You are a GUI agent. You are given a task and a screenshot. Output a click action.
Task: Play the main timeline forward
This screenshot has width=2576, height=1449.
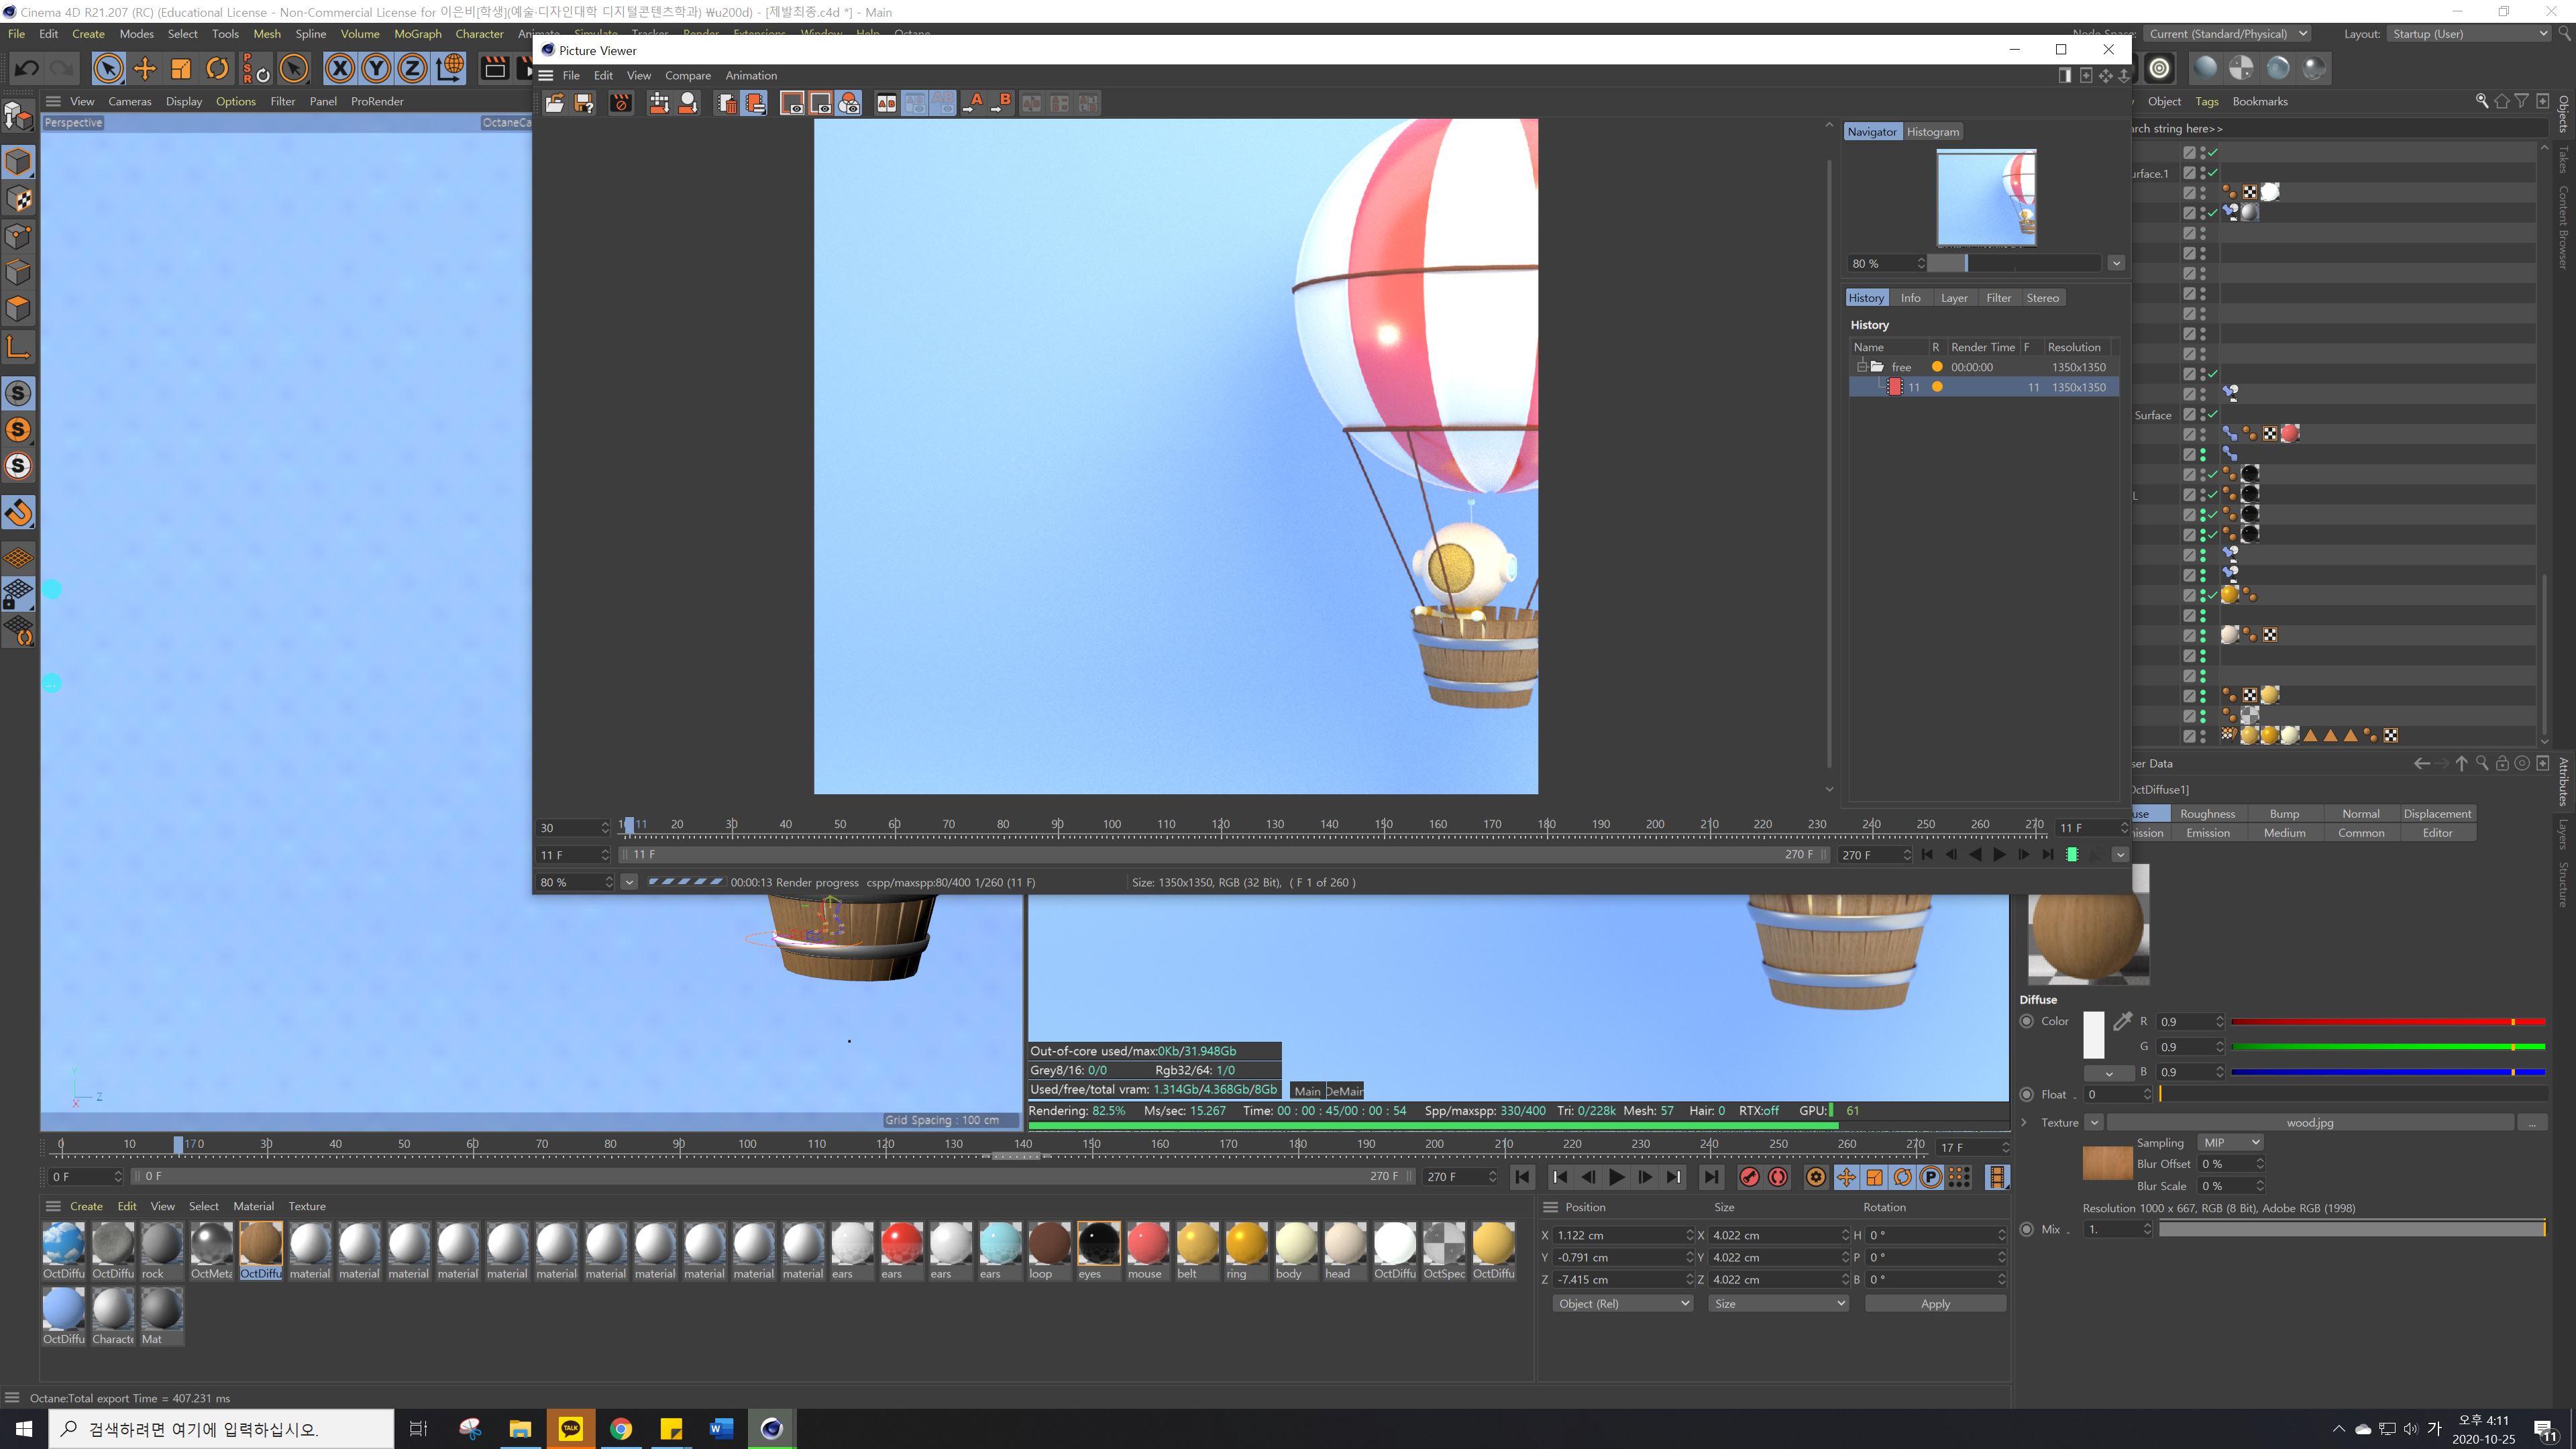point(1616,1177)
